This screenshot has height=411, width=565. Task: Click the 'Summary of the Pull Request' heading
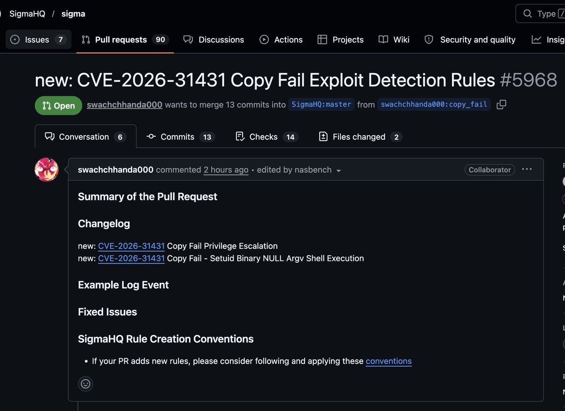point(147,197)
